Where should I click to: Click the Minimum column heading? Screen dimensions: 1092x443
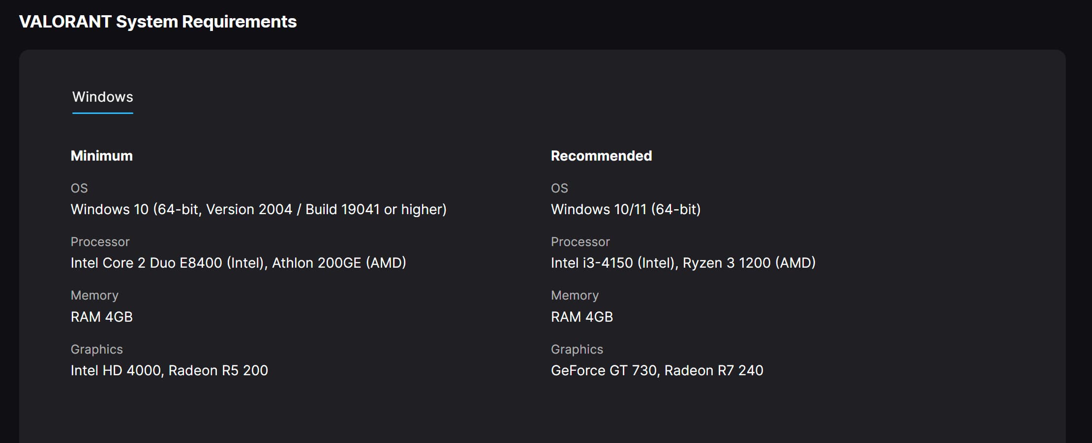[101, 156]
